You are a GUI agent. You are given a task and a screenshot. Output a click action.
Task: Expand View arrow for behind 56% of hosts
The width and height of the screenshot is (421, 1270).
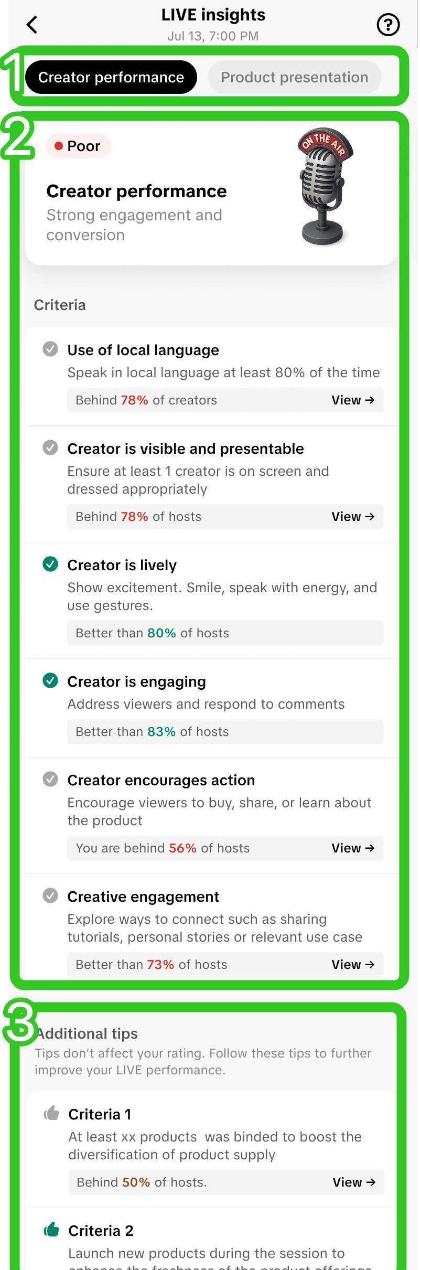(x=353, y=848)
